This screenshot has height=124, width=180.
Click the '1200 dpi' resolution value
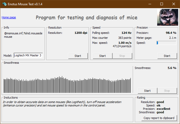click(x=81, y=33)
